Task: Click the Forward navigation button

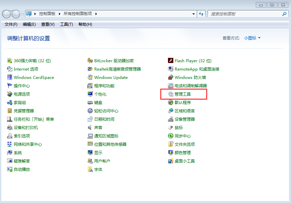Action: coord(16,14)
